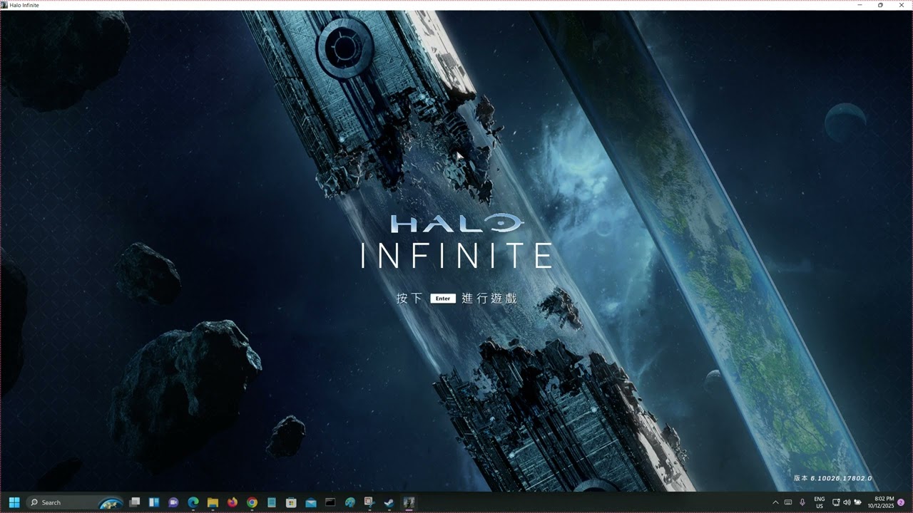Open Microsoft Edge from the taskbar
Viewport: 913px width, 513px height.
(193, 502)
